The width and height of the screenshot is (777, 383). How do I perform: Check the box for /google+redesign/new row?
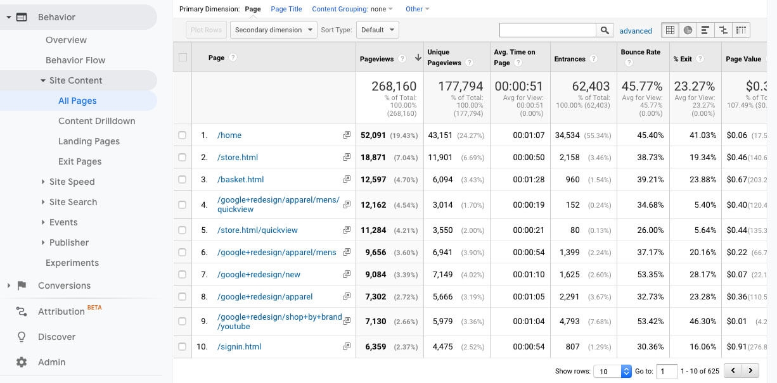(183, 275)
